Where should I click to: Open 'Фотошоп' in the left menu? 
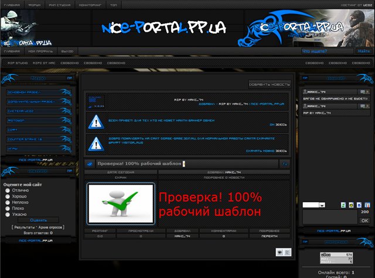(x=39, y=120)
